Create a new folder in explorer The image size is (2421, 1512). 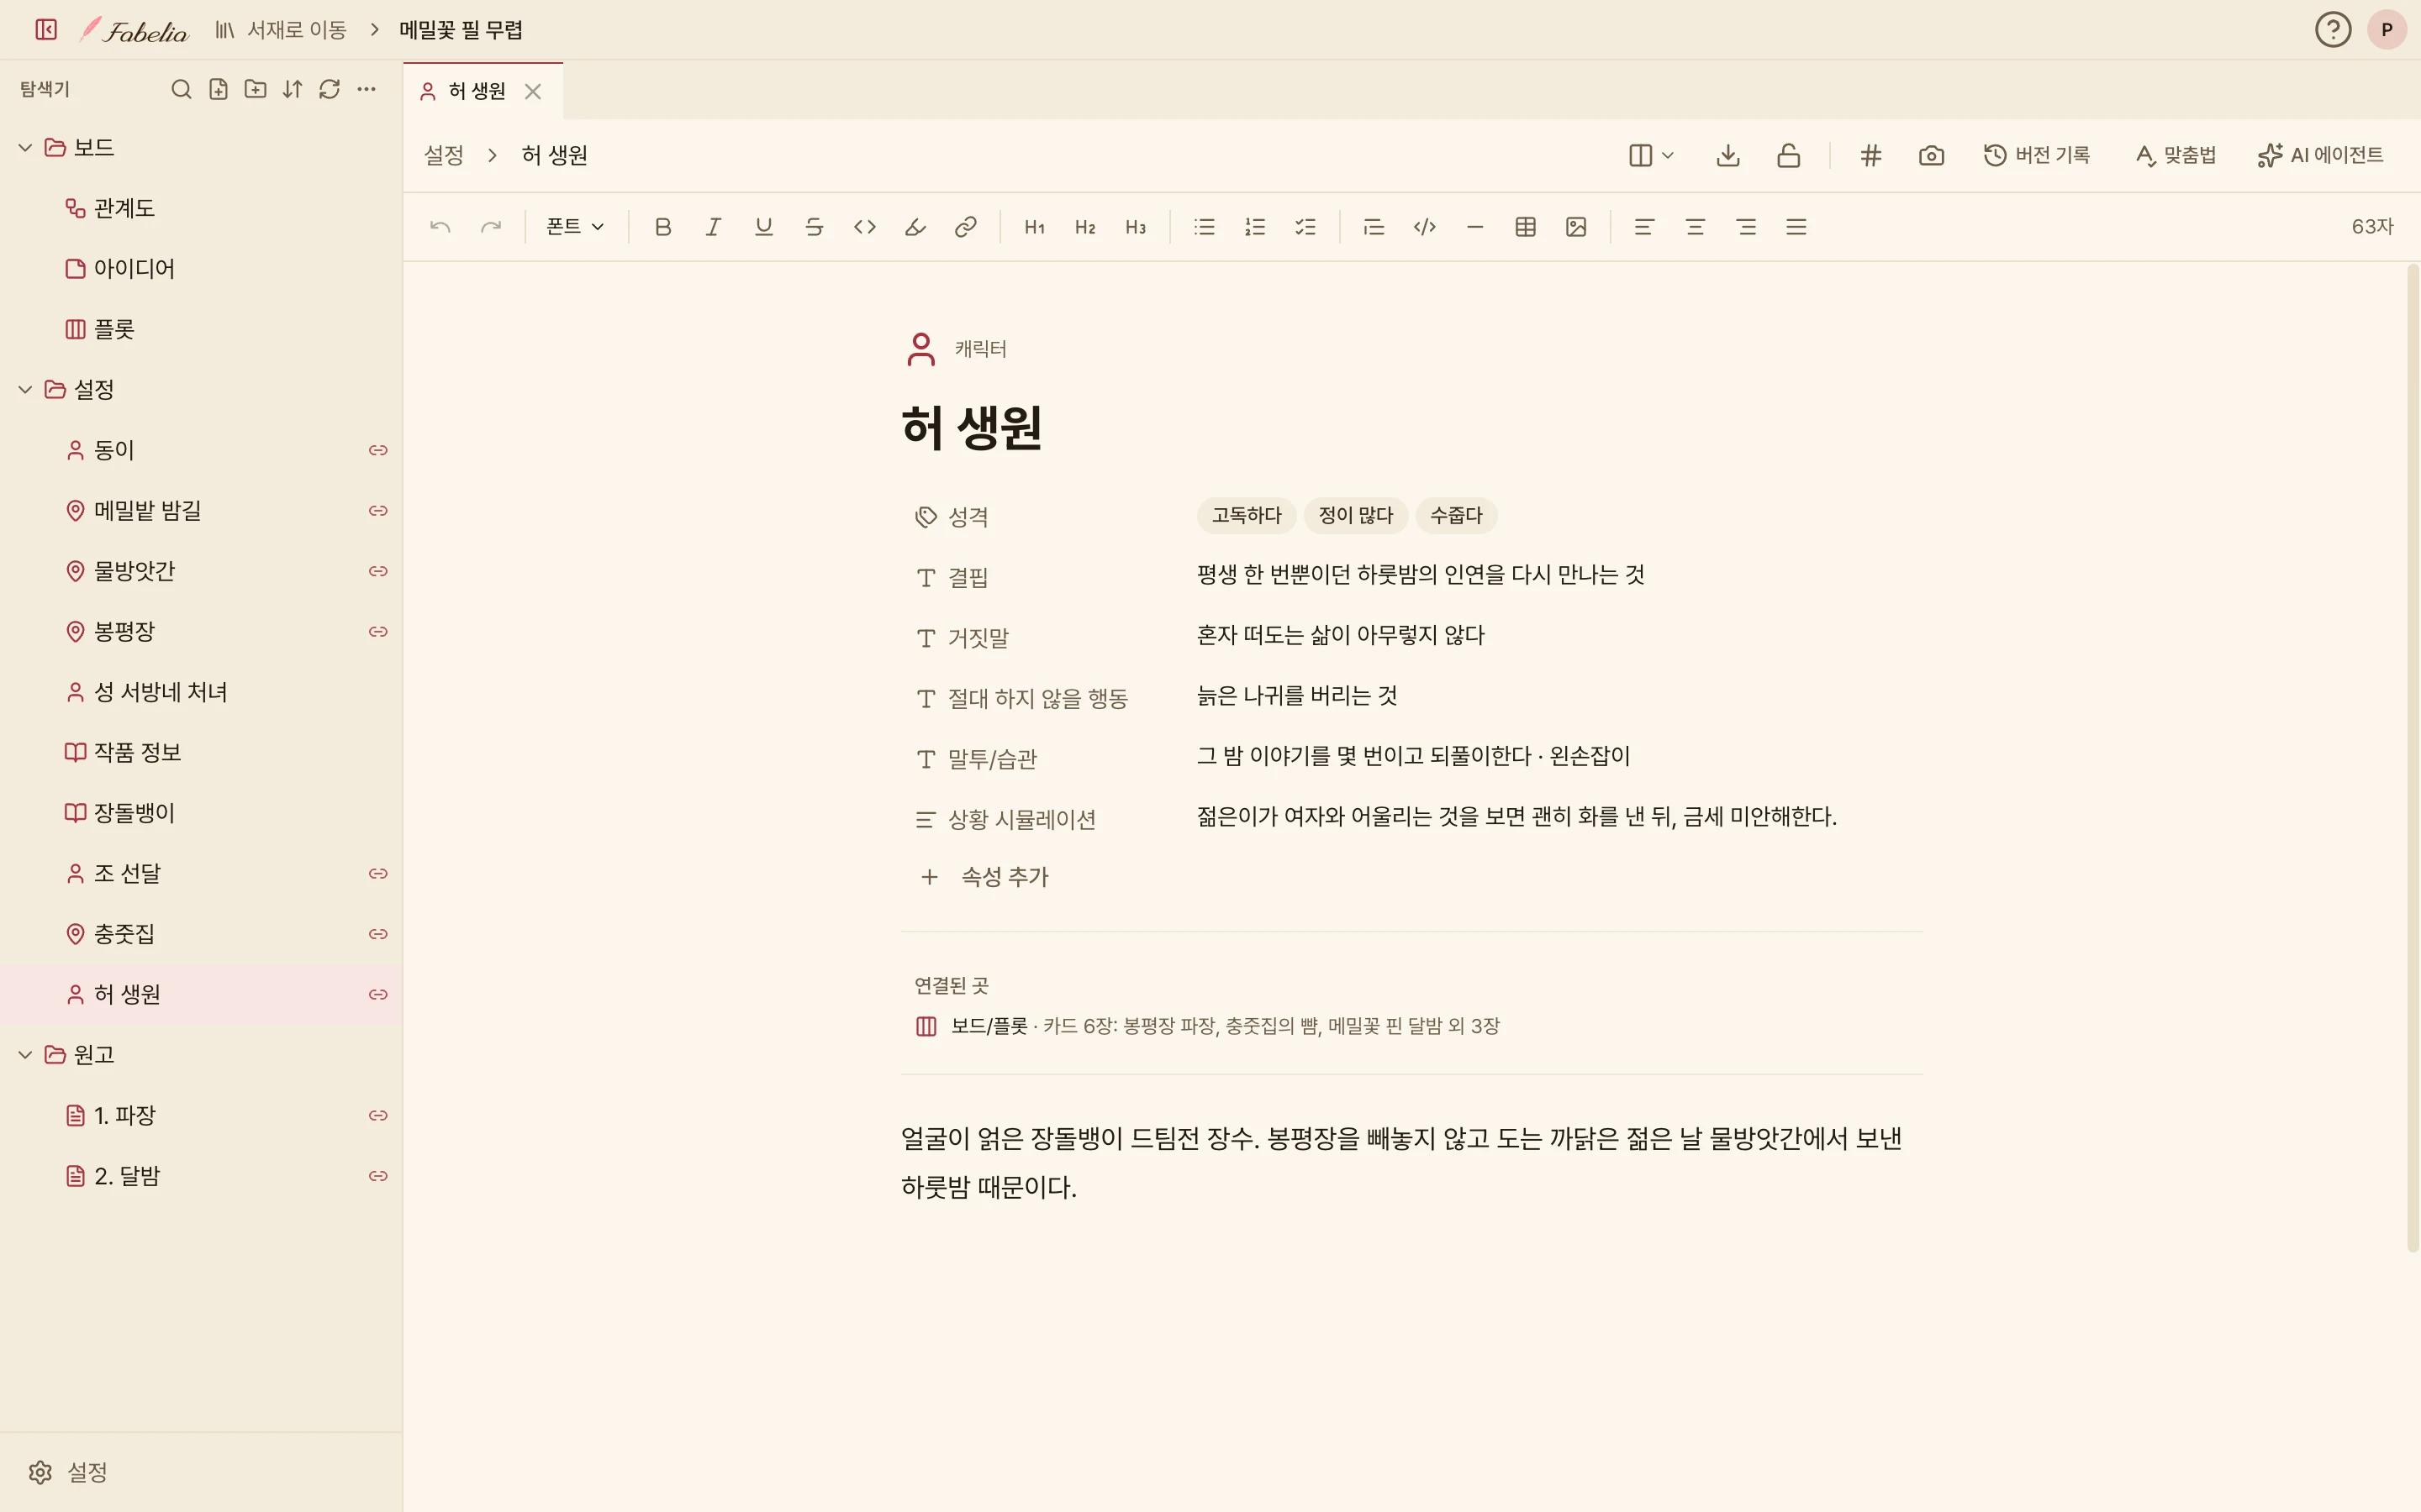[x=255, y=89]
